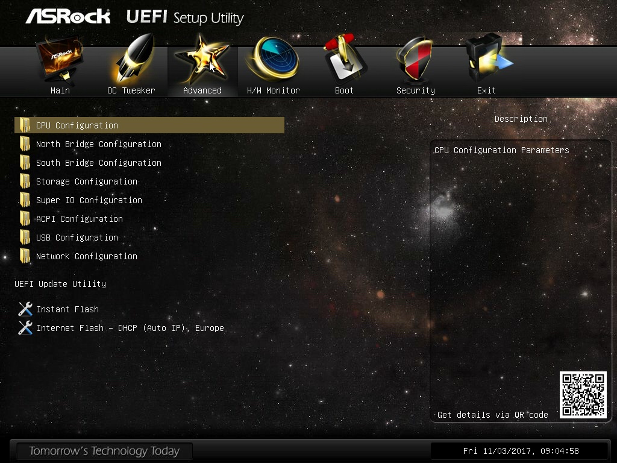The width and height of the screenshot is (617, 463).
Task: Open ACPI Configuration submenu
Action: (80, 219)
